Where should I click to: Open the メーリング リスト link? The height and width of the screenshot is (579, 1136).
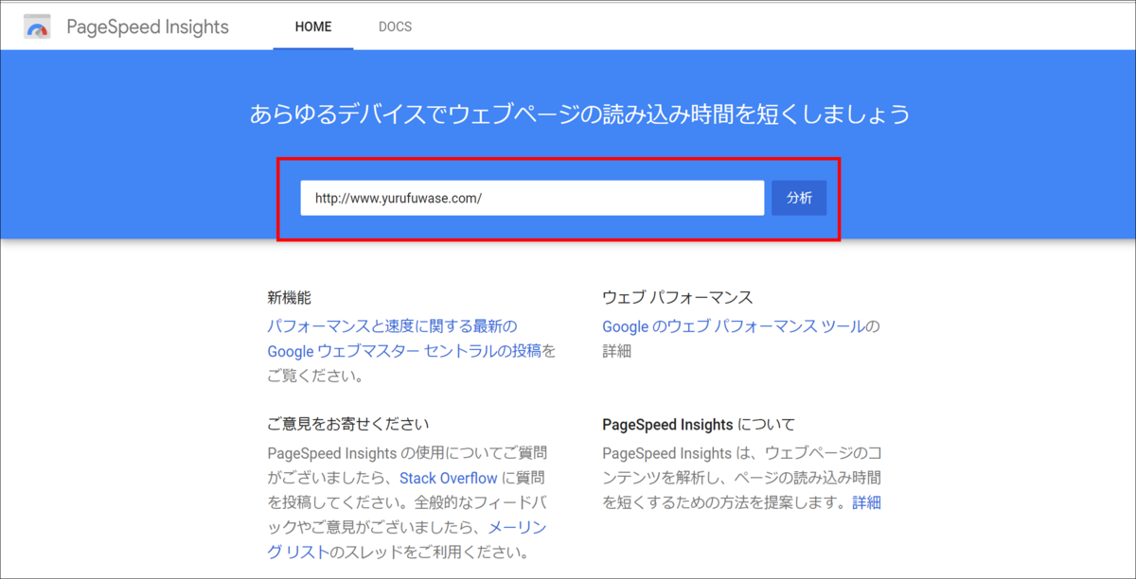[x=517, y=527]
